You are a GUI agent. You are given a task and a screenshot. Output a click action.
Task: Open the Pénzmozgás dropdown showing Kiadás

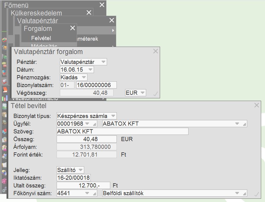tap(84, 77)
